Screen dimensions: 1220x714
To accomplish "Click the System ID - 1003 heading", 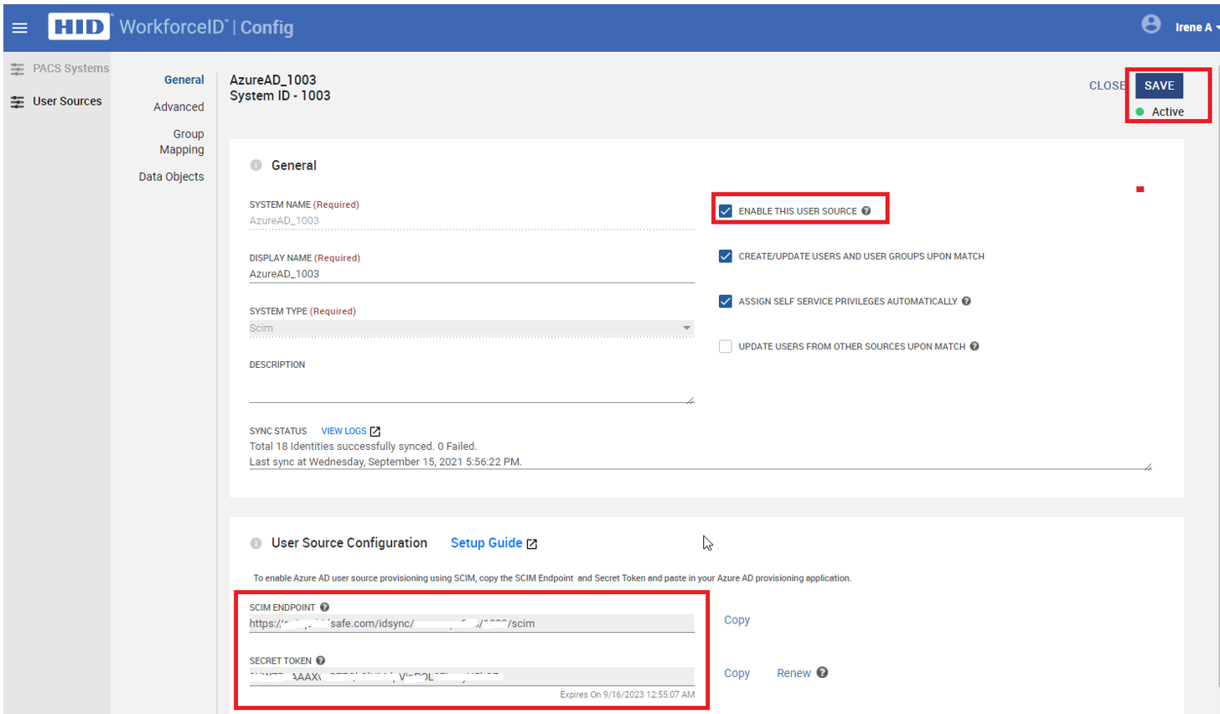I will 280,96.
